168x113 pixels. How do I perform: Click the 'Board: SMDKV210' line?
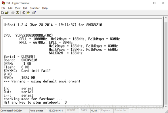tap(20, 60)
